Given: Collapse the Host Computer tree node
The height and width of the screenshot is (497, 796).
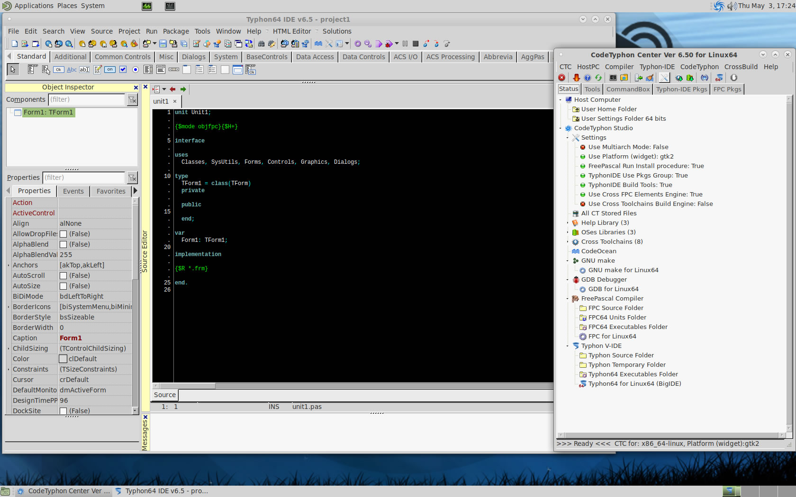Looking at the screenshot, I should [561, 100].
